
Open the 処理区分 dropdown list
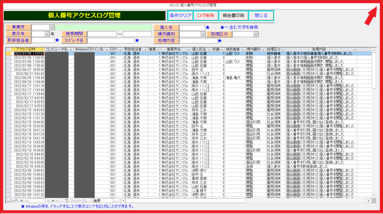click(256, 34)
